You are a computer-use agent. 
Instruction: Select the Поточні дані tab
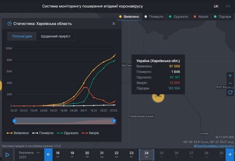22,36
